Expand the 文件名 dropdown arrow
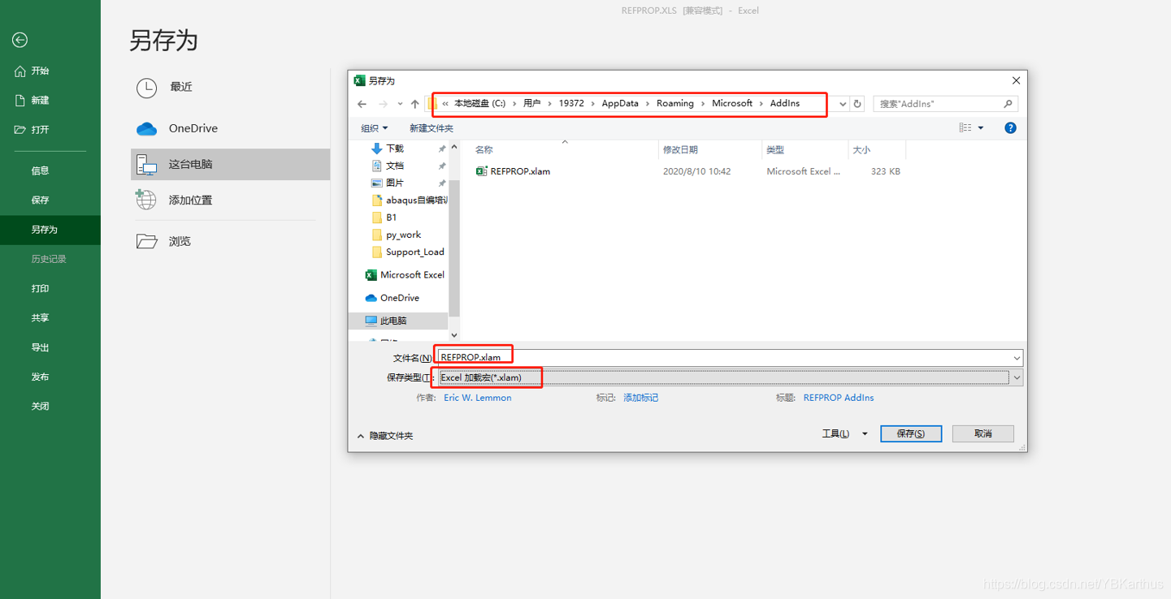The width and height of the screenshot is (1171, 599). coord(1017,358)
